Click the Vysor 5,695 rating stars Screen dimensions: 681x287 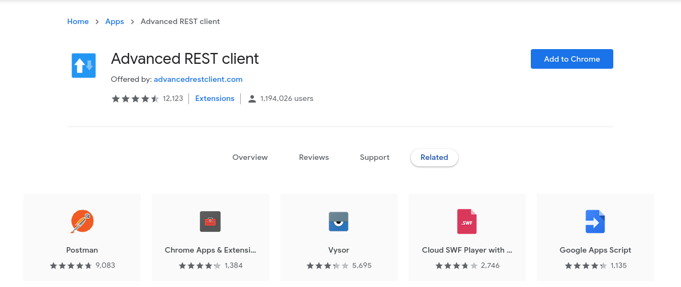click(x=327, y=266)
